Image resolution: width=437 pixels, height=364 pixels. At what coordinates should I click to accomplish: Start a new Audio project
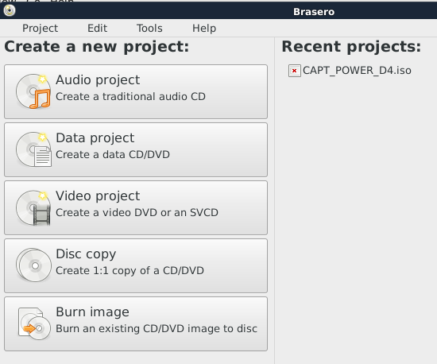pos(136,91)
